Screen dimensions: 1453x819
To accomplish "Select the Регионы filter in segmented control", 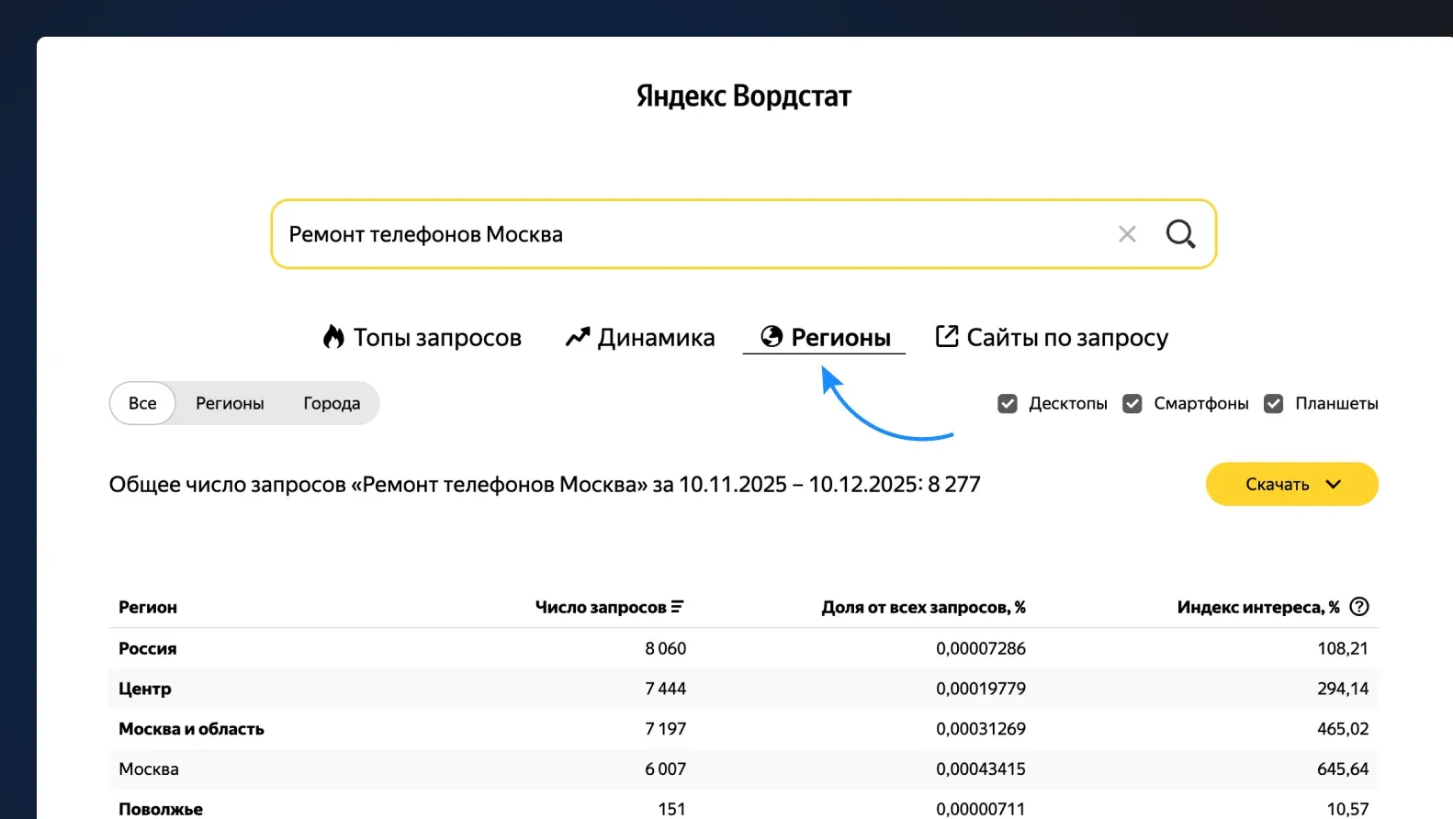I will pos(230,403).
